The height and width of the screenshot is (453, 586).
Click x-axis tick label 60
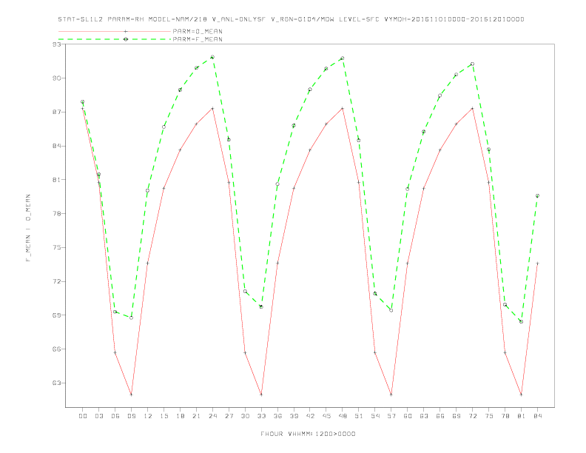click(408, 416)
